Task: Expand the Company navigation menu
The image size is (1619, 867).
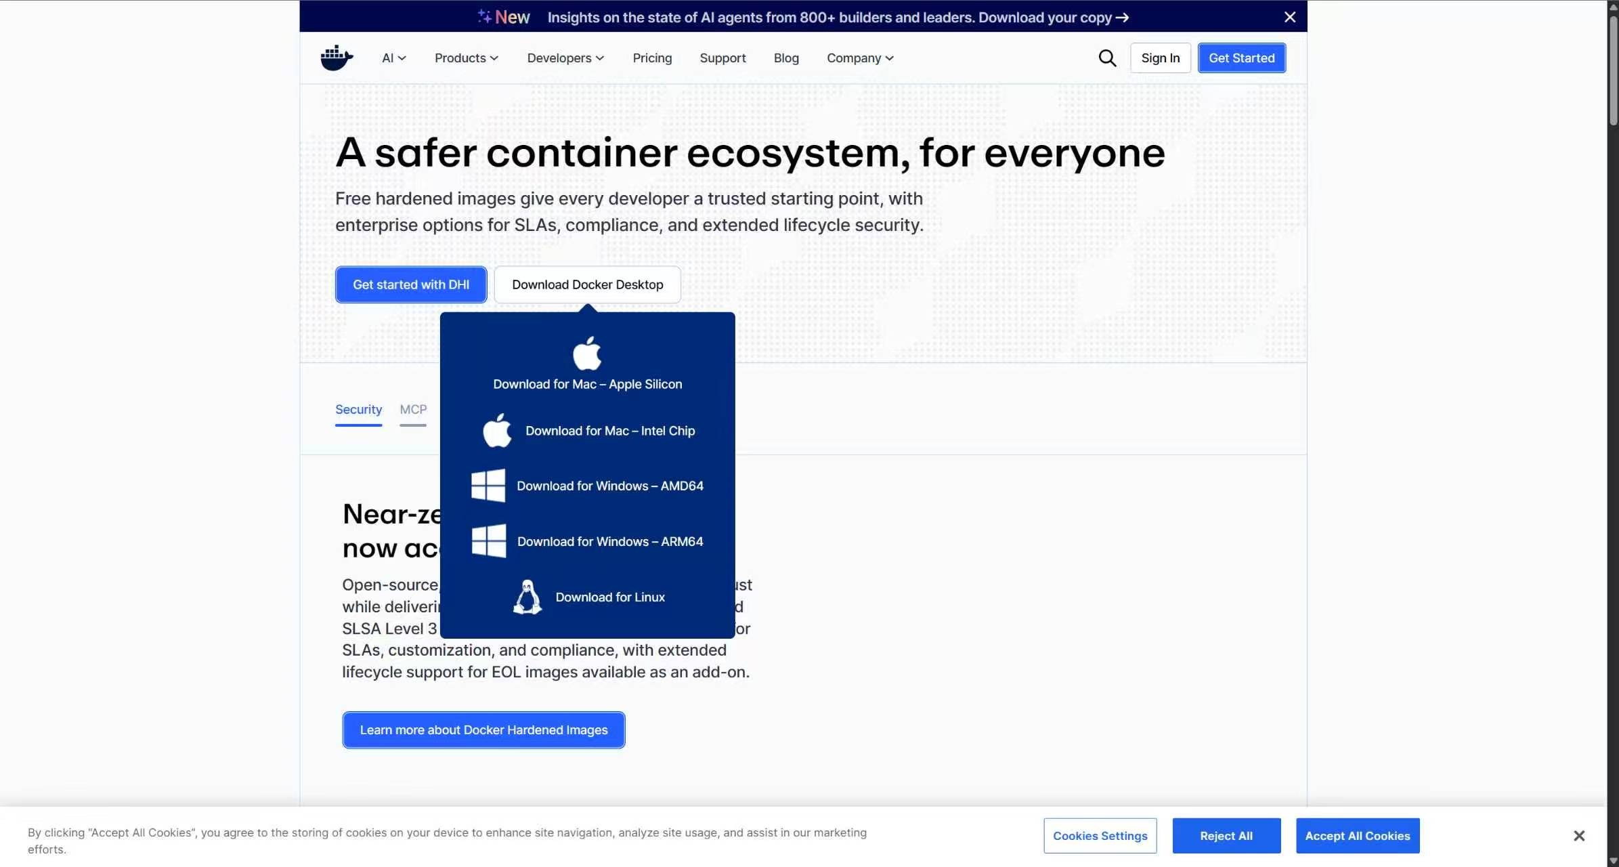Action: (x=860, y=58)
